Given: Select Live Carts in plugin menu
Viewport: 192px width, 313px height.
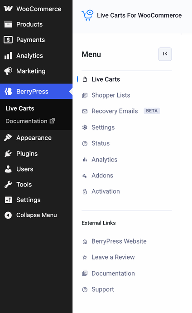Looking at the screenshot, I should point(106,79).
